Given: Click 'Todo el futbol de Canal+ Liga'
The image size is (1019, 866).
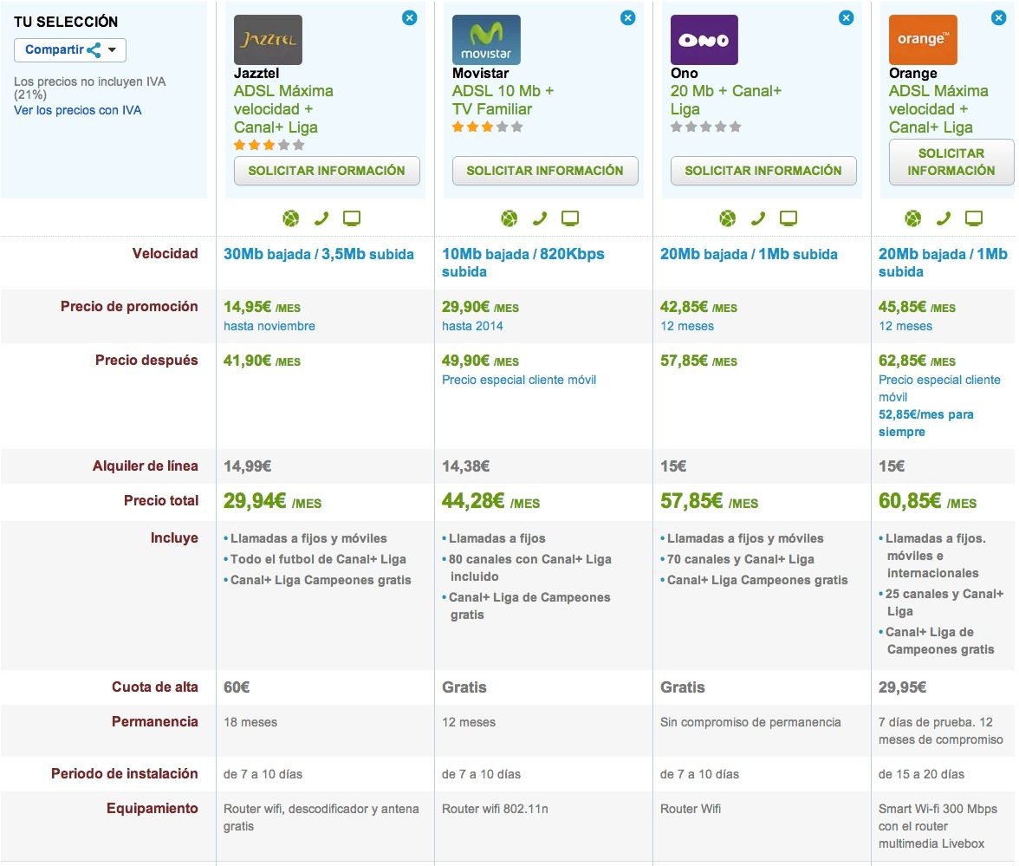Looking at the screenshot, I should (x=318, y=559).
